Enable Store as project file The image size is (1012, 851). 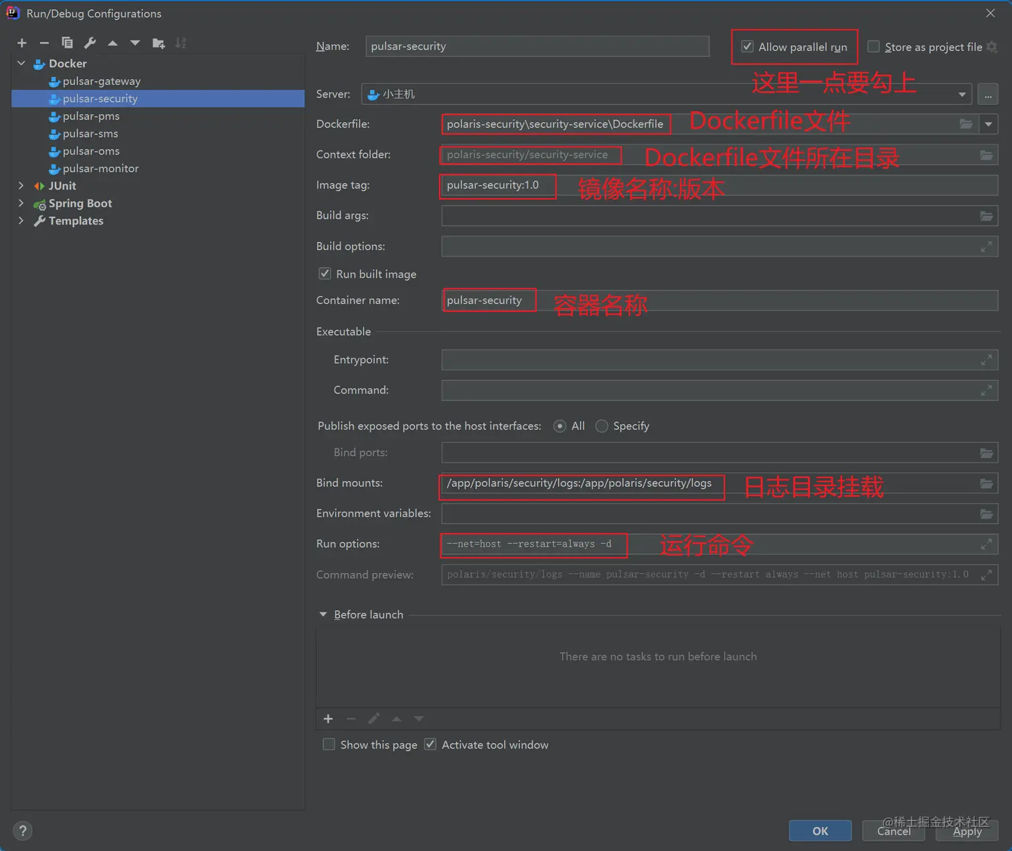873,47
